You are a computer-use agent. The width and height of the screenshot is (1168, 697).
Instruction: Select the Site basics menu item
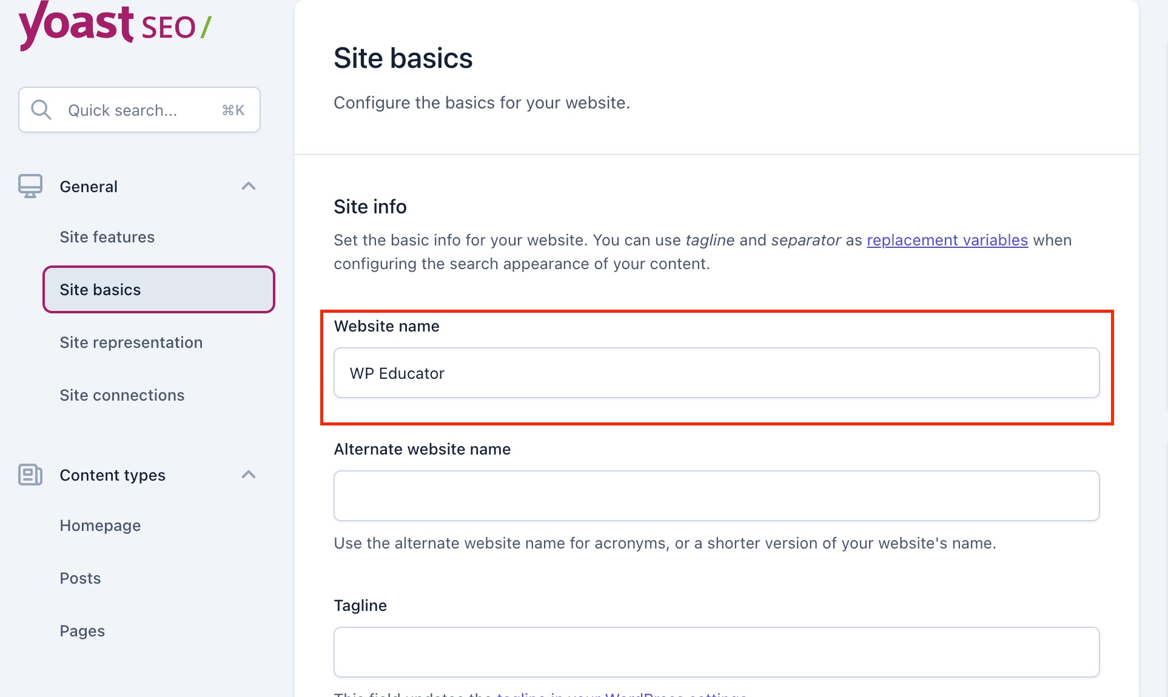pos(100,289)
